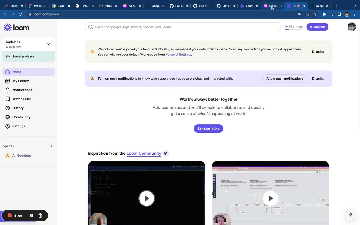The width and height of the screenshot is (360, 225).
Task: Click the camera icon in address bar
Action: [300, 14]
